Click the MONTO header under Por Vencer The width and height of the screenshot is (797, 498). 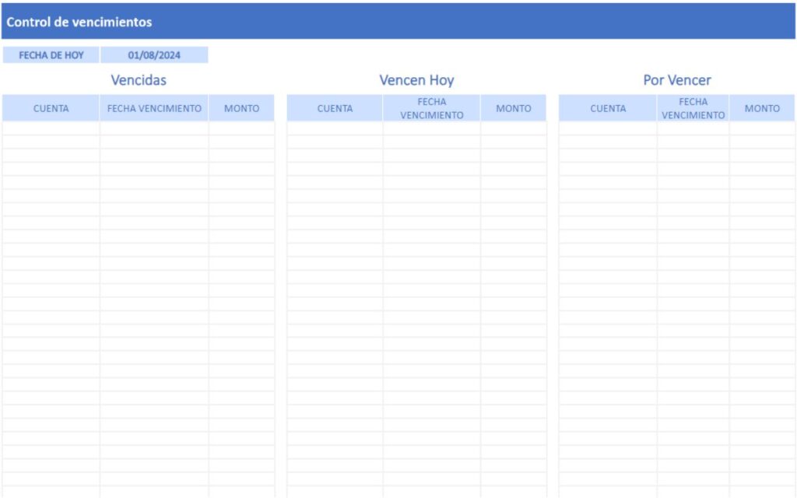pos(762,108)
